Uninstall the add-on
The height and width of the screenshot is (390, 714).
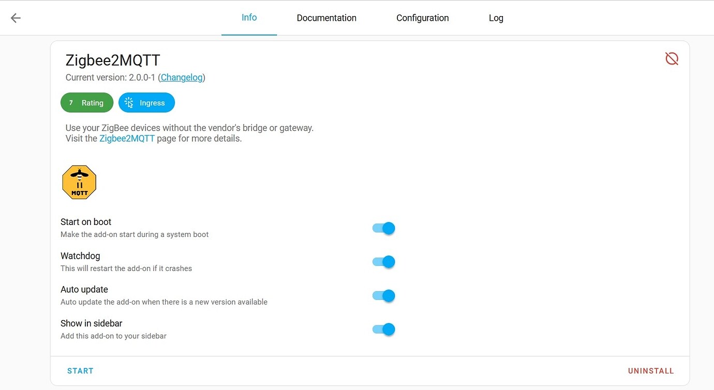click(x=650, y=370)
